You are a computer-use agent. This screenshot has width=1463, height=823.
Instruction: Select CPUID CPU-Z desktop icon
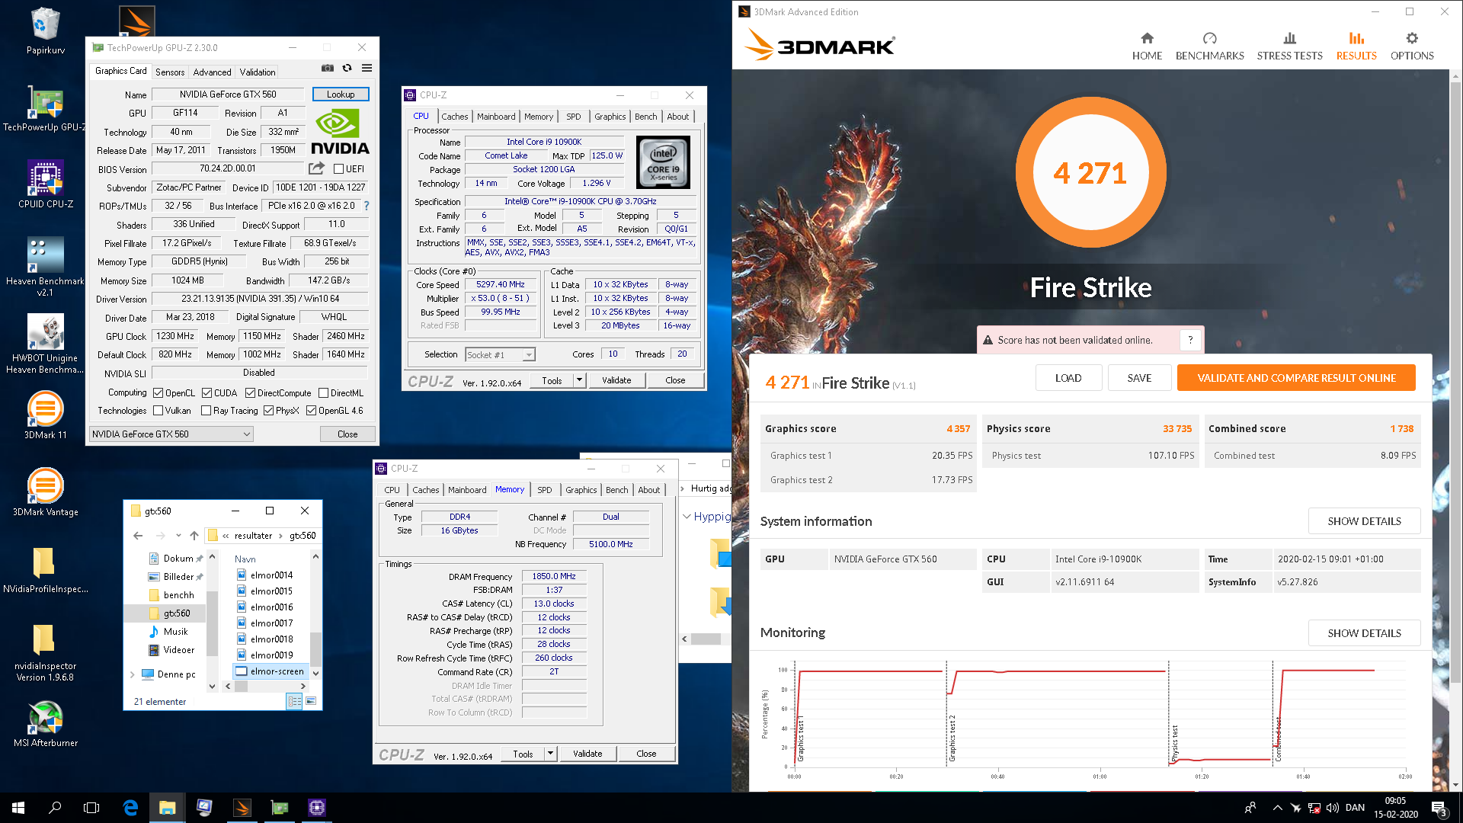click(45, 184)
